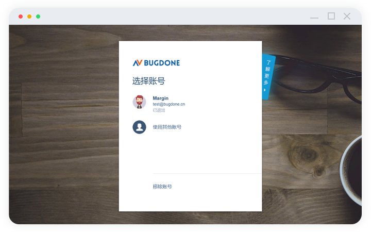The width and height of the screenshot is (371, 232).
Task: Choose 使用其他账号 option
Action: click(167, 127)
